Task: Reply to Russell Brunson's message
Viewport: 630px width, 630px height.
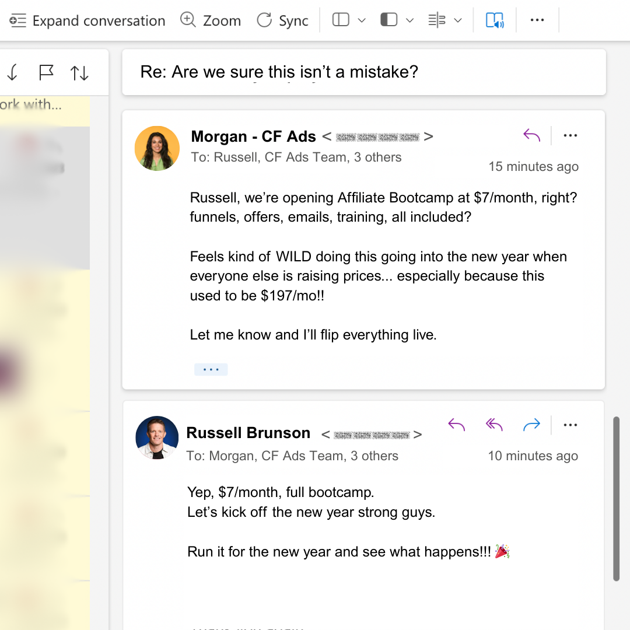Action: point(456,425)
